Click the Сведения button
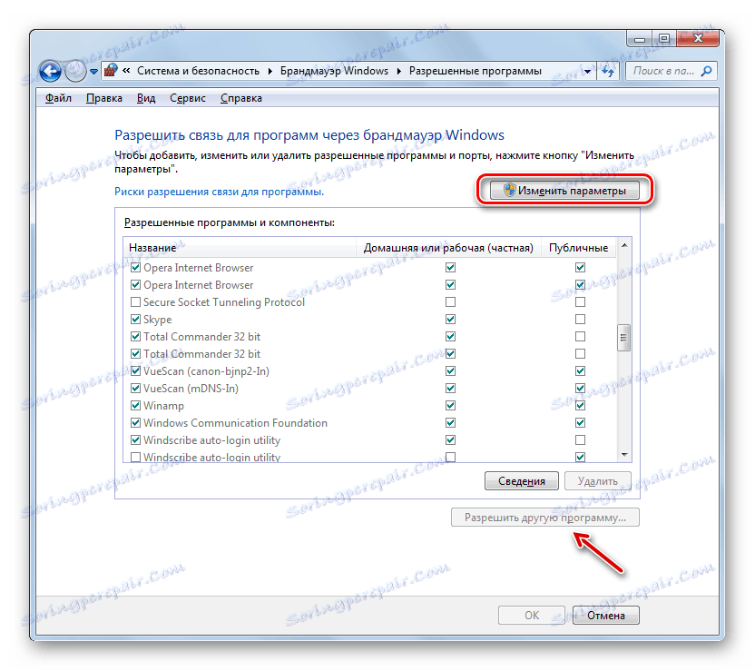 522,480
